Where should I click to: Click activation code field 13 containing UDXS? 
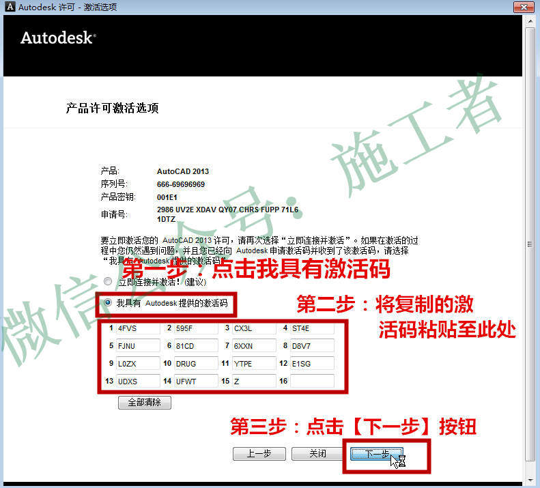(138, 382)
